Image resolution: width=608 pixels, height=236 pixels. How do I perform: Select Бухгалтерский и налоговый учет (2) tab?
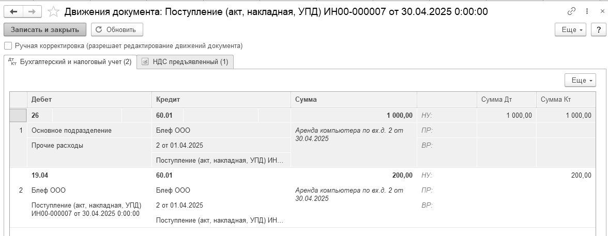[x=70, y=61]
